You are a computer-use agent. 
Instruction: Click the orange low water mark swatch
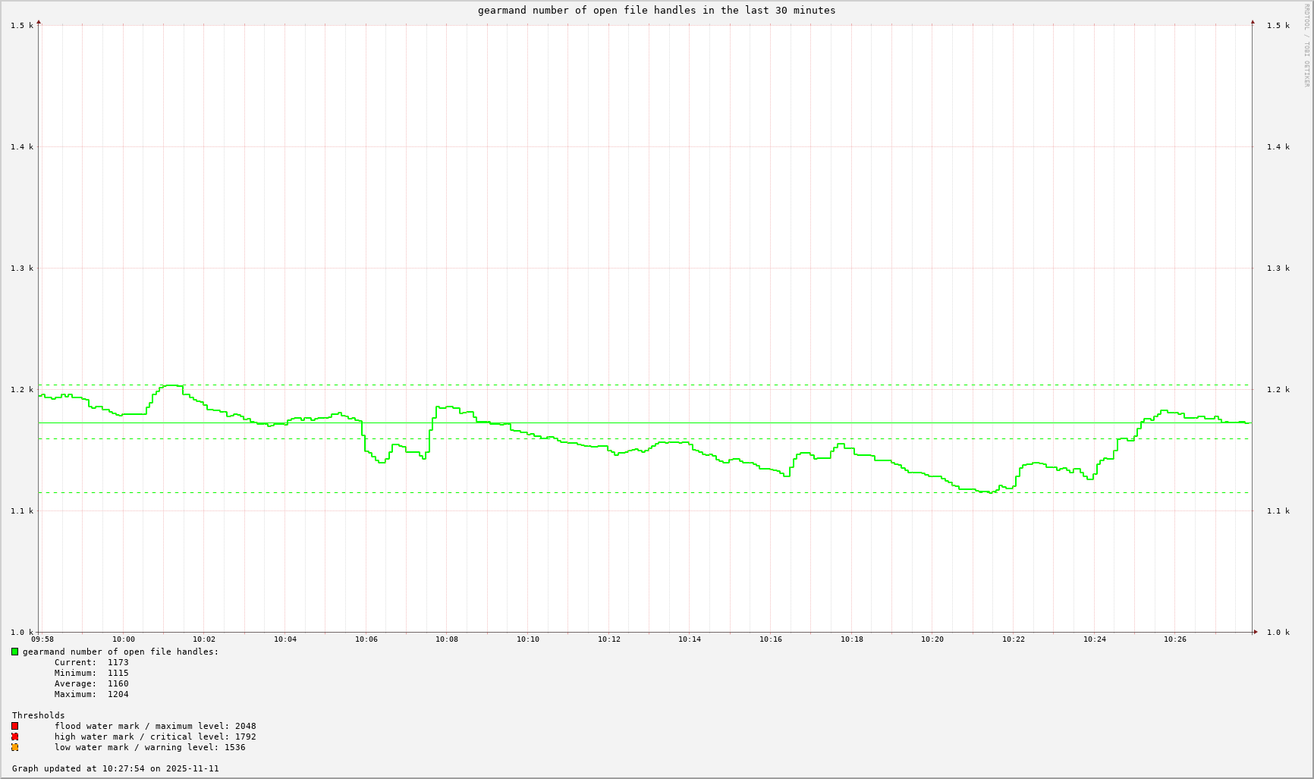tap(14, 747)
